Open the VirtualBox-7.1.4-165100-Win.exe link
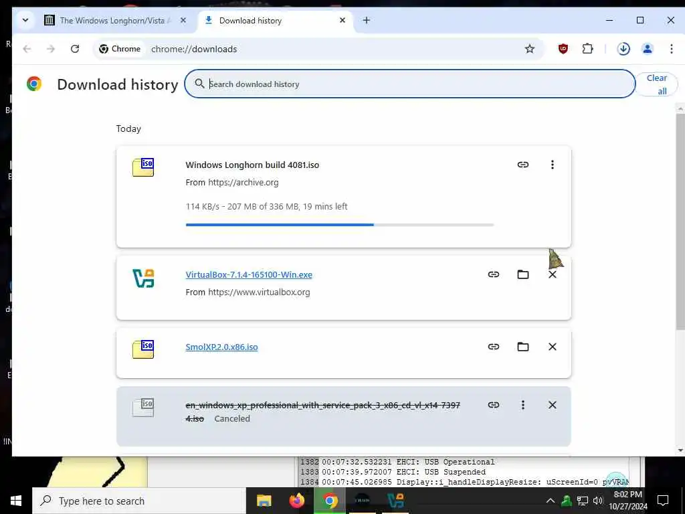This screenshot has width=685, height=514. [x=249, y=274]
